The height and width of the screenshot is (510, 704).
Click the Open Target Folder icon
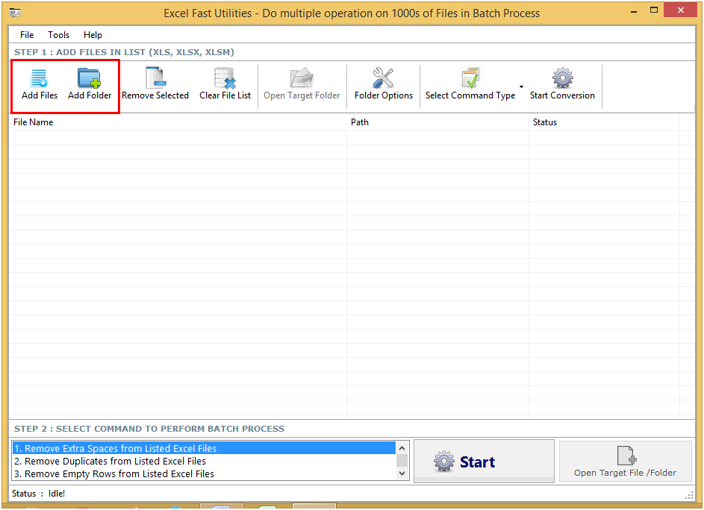[x=302, y=84]
